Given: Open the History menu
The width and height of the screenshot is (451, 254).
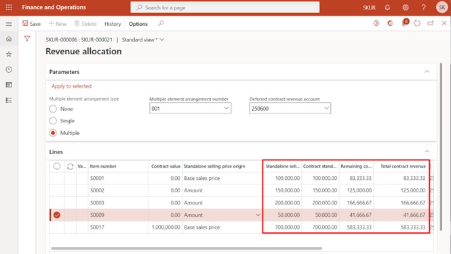Looking at the screenshot, I should (x=113, y=24).
